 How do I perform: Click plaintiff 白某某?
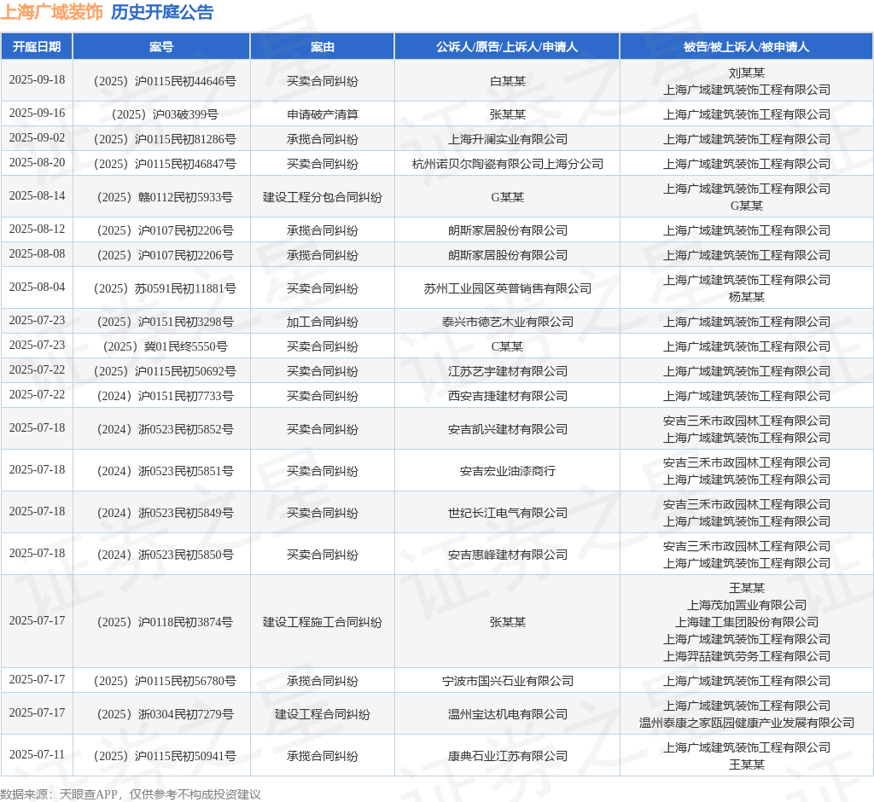click(x=507, y=81)
